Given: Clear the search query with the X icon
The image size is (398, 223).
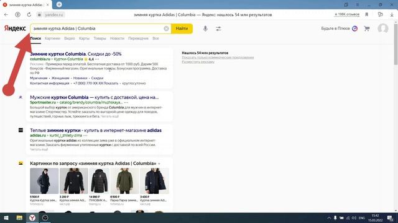Looking at the screenshot, I should pyautogui.click(x=166, y=28).
